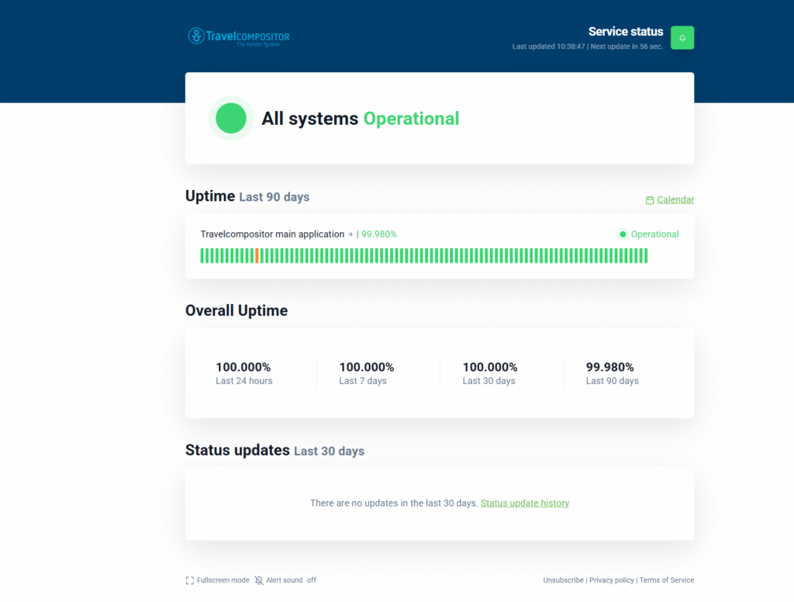Click the Last 7 days uptime figure
The width and height of the screenshot is (794, 602).
(367, 368)
